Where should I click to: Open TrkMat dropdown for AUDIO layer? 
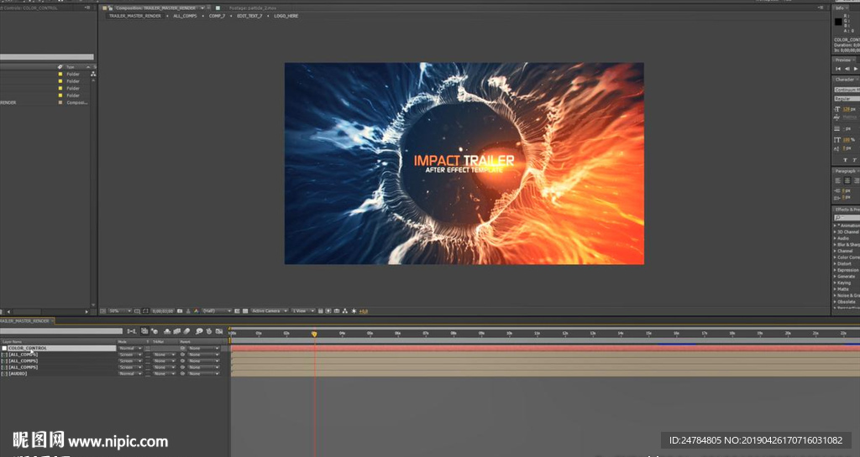tap(165, 374)
